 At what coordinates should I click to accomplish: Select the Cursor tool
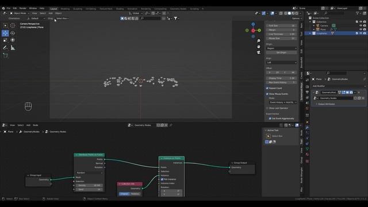tap(13, 25)
